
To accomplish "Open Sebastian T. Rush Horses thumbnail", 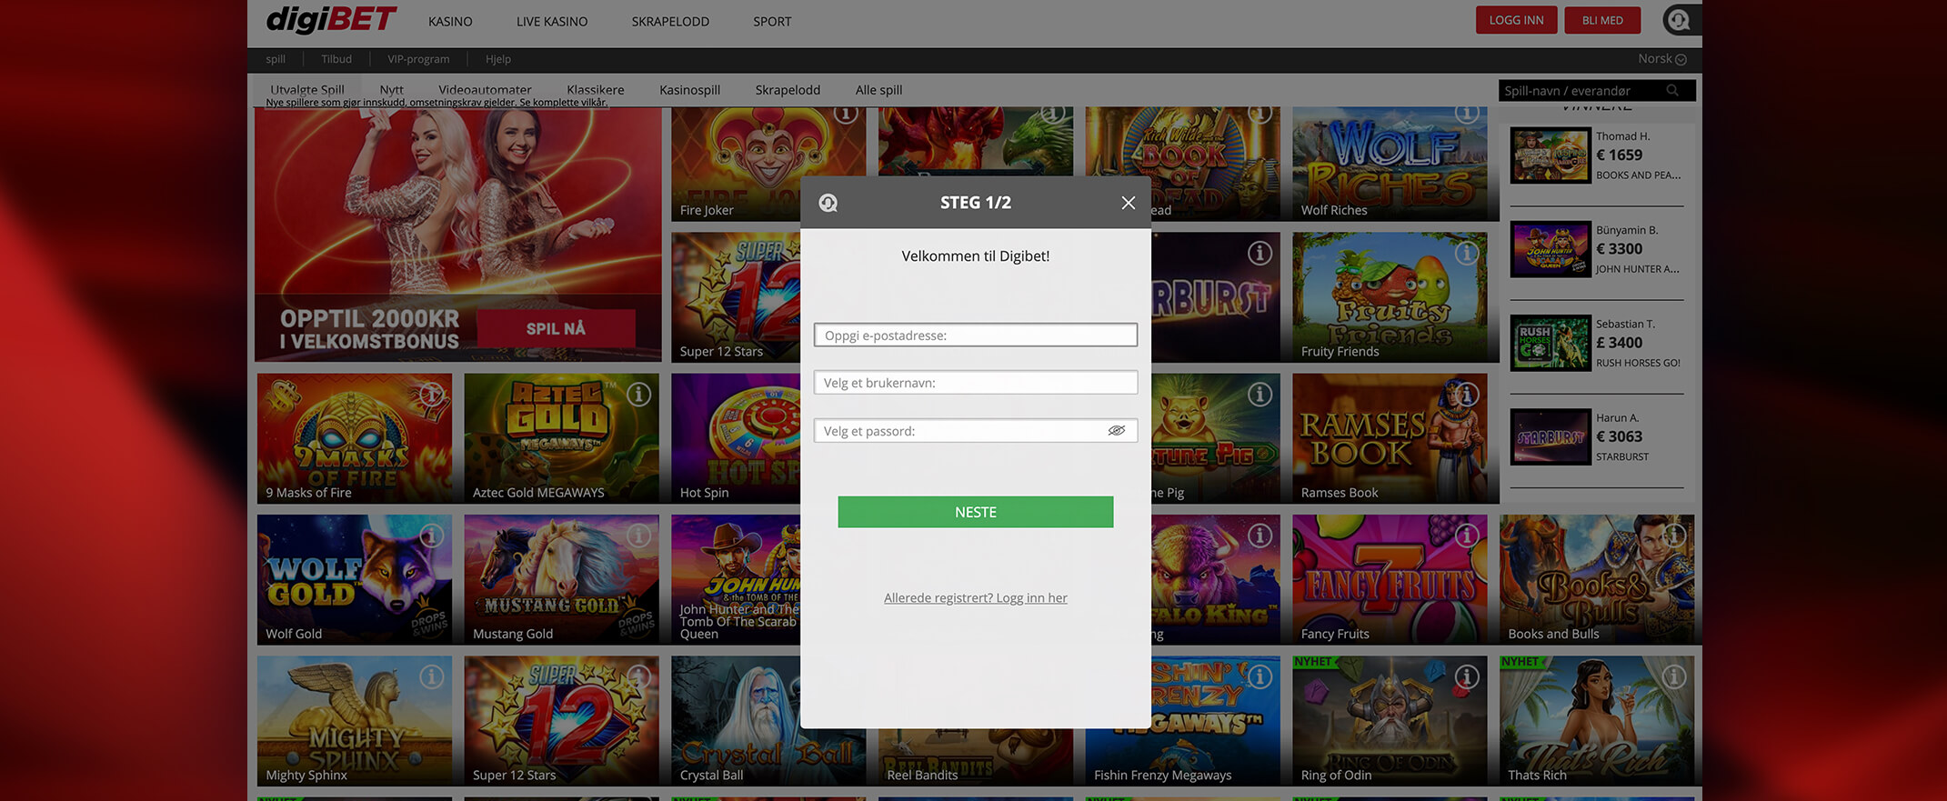I will [x=1551, y=343].
